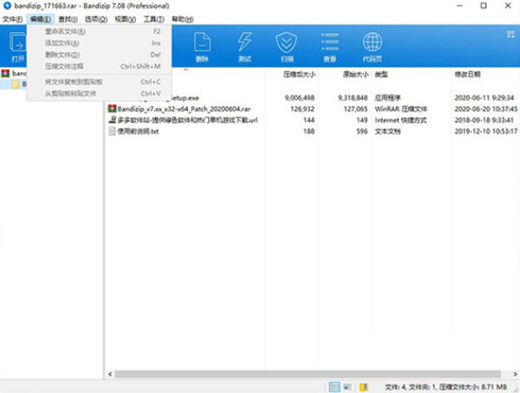Select the 使用前说明.txt file
The image size is (520, 393).
point(138,131)
